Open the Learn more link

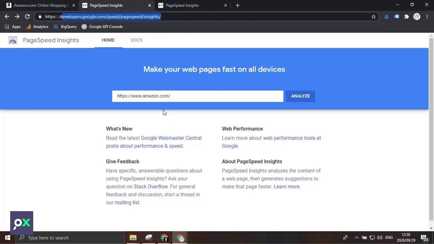coord(287,186)
